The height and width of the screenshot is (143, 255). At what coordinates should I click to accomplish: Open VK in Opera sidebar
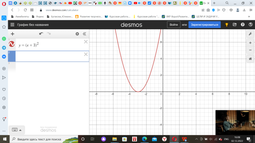tap(4, 56)
